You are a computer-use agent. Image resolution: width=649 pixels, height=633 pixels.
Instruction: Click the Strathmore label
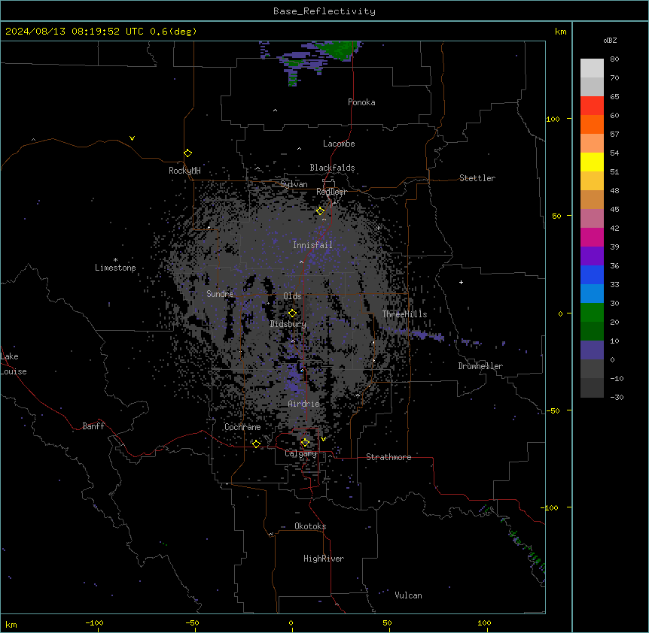(x=388, y=457)
